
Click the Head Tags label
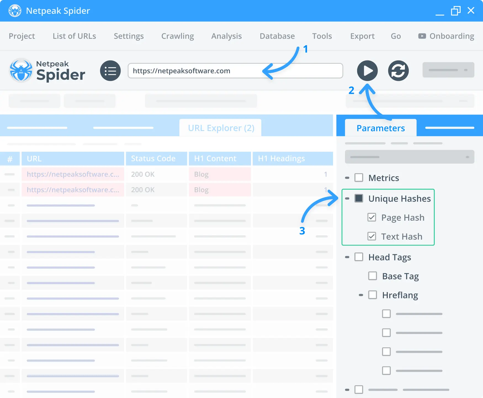click(x=390, y=257)
